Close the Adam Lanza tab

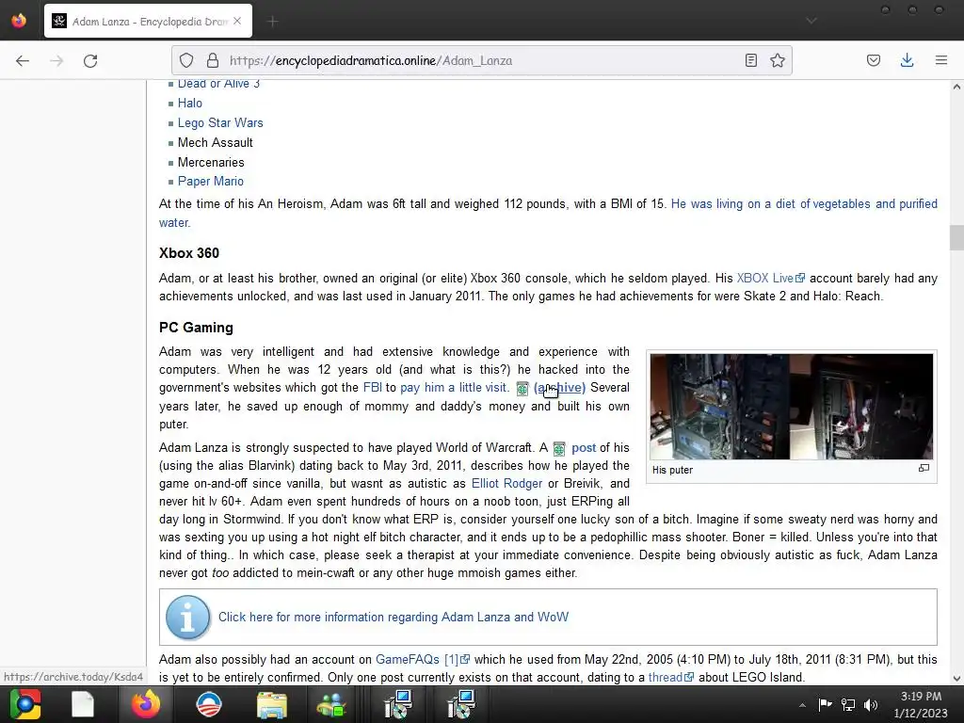pyautogui.click(x=237, y=21)
